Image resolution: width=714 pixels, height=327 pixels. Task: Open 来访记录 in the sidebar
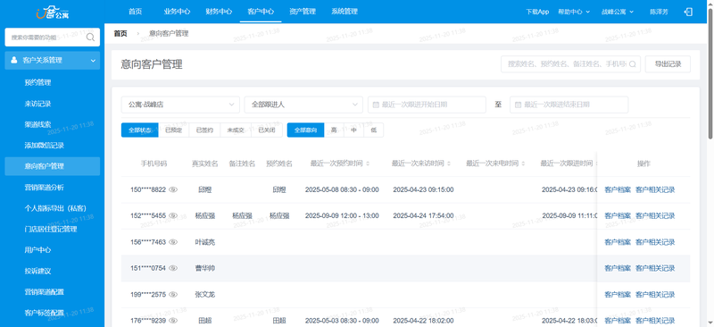[x=37, y=104]
